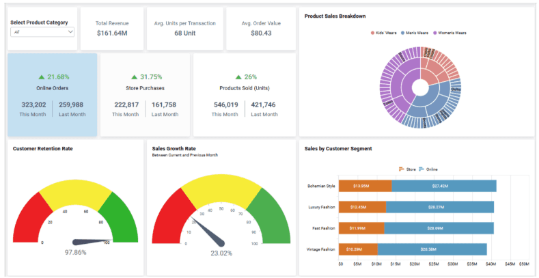This screenshot has width=539, height=278.
Task: Click green zone of Customer Retention gauge
Action: click(122, 221)
